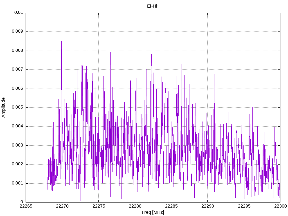
Task: Click the Freq [MHz] x-axis label
Action: pos(153,212)
